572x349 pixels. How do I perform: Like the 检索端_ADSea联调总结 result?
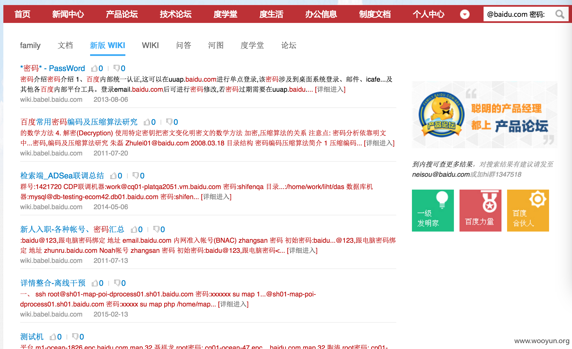[x=116, y=176]
